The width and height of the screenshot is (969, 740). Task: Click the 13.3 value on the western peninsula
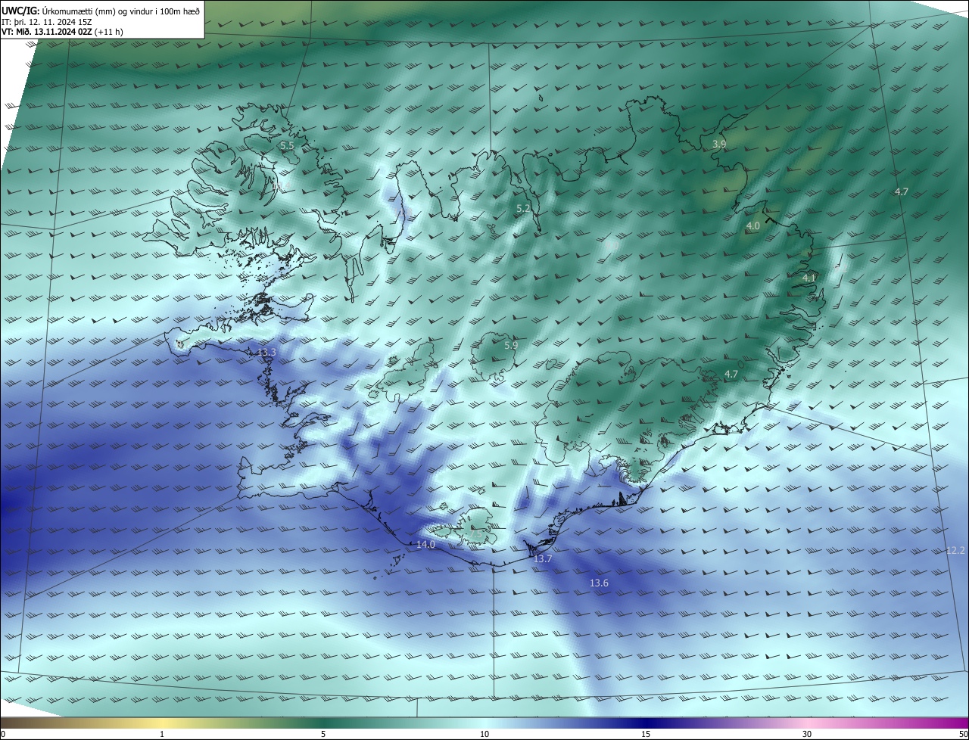click(266, 353)
